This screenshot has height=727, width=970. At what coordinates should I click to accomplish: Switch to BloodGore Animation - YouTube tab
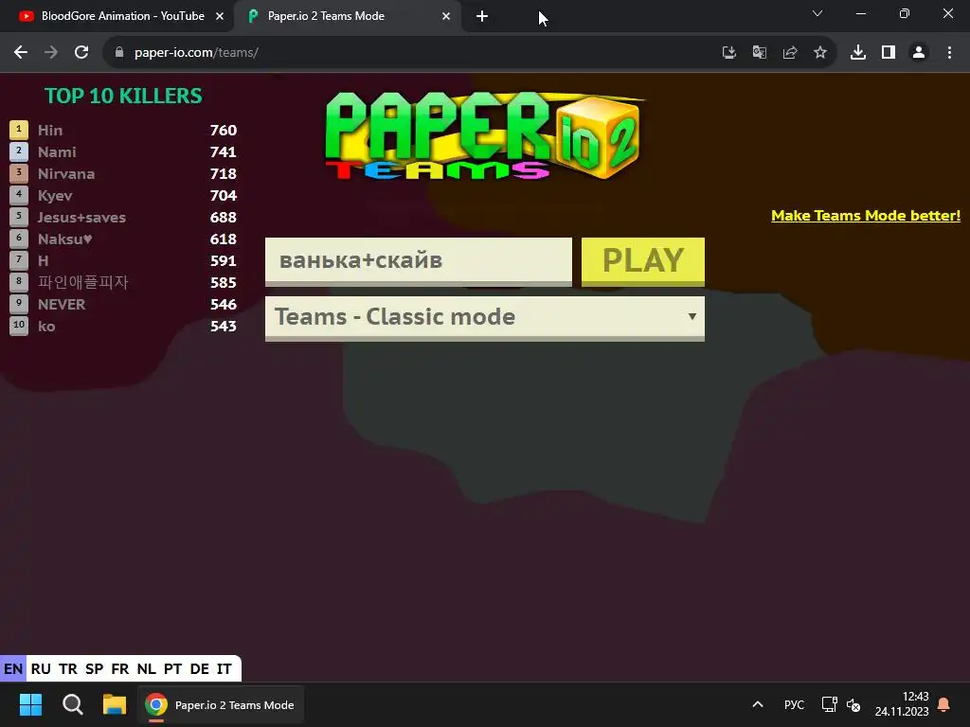116,17
